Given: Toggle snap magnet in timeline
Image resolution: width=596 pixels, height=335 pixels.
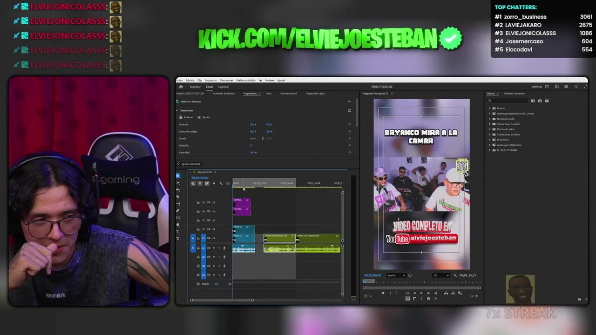Looking at the screenshot, I should 200,183.
